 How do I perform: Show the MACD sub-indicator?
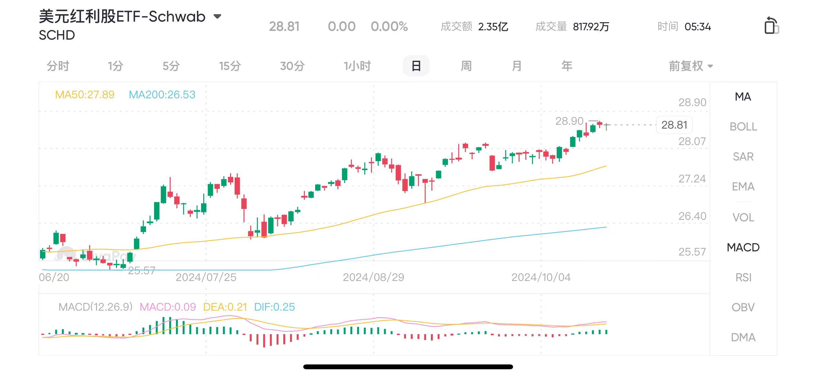pyautogui.click(x=743, y=247)
